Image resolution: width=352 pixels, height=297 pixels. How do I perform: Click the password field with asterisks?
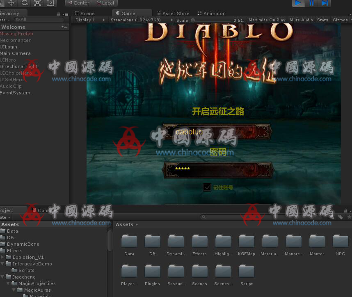tap(218, 170)
